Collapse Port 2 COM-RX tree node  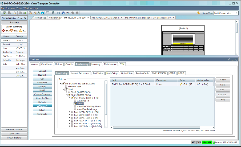[x=70, y=98]
